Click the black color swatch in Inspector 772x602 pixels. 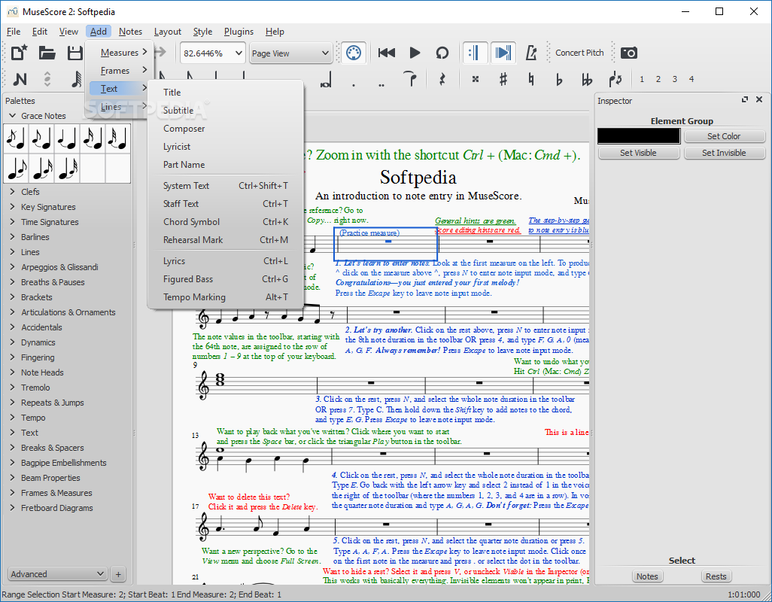click(639, 136)
